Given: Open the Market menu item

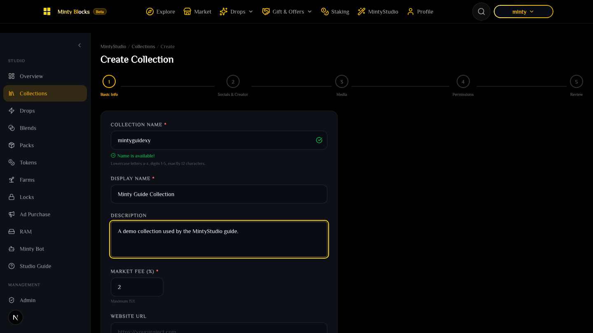Looking at the screenshot, I should [197, 12].
